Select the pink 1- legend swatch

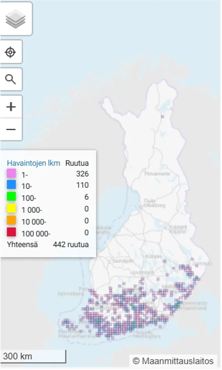tap(11, 173)
